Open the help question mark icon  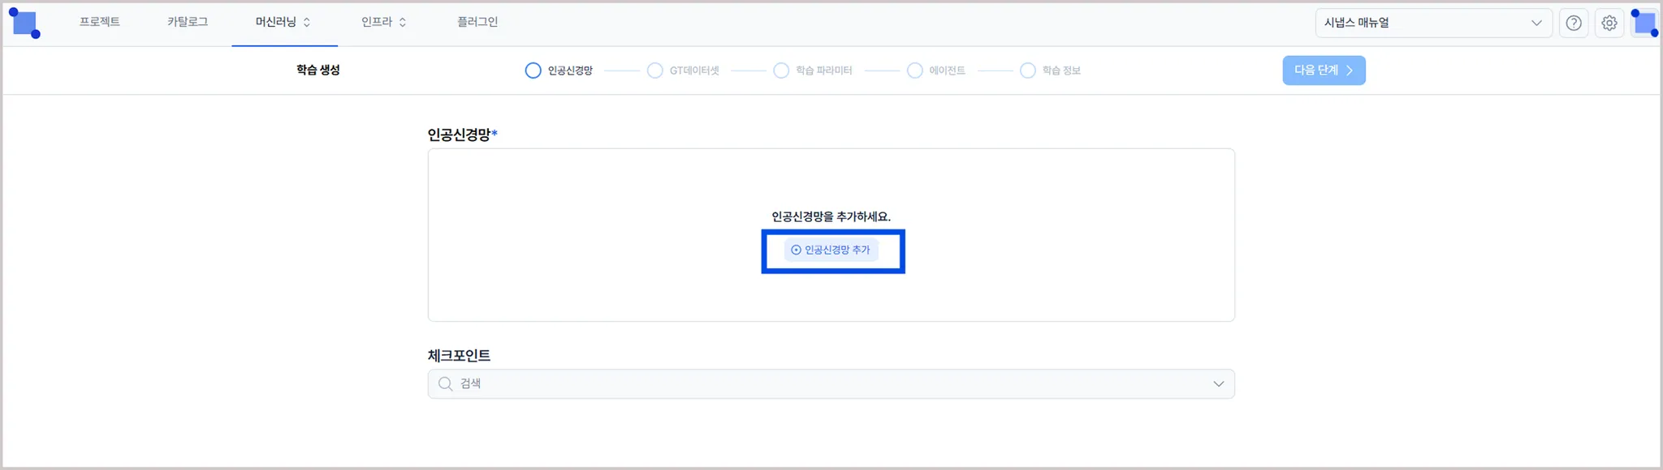tap(1574, 23)
